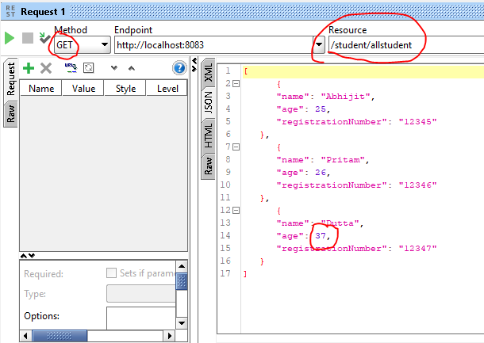Open the XML response tab
This screenshot has width=484, height=343.
[208, 72]
